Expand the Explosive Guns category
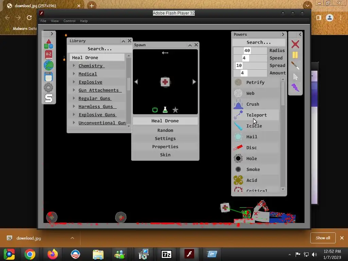 (74, 115)
